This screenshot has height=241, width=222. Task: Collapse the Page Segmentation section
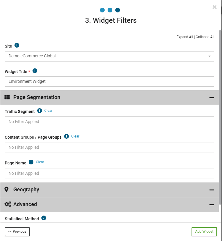tap(212, 98)
